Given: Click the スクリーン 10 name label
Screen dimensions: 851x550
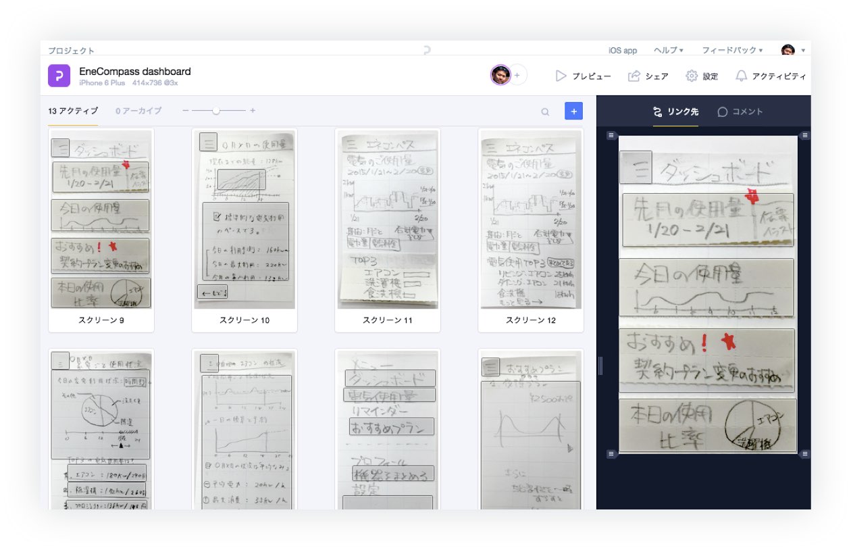Looking at the screenshot, I should (x=244, y=320).
